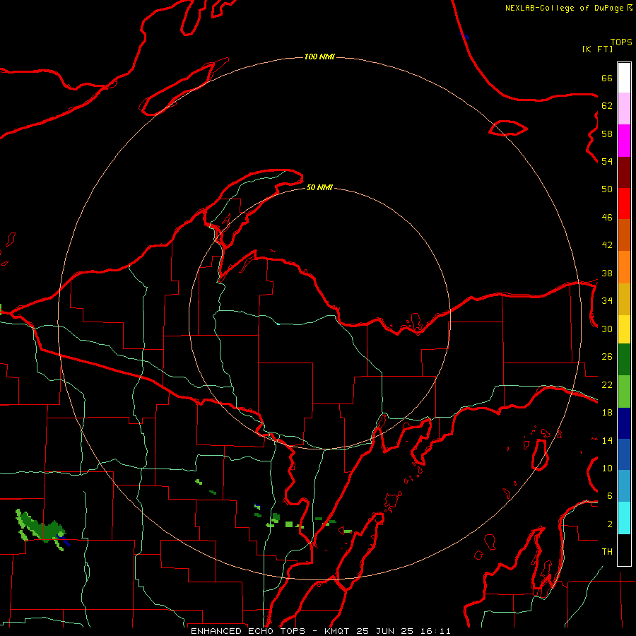636x636 pixels.
Task: Click the 42 legend value
Action: (607, 245)
